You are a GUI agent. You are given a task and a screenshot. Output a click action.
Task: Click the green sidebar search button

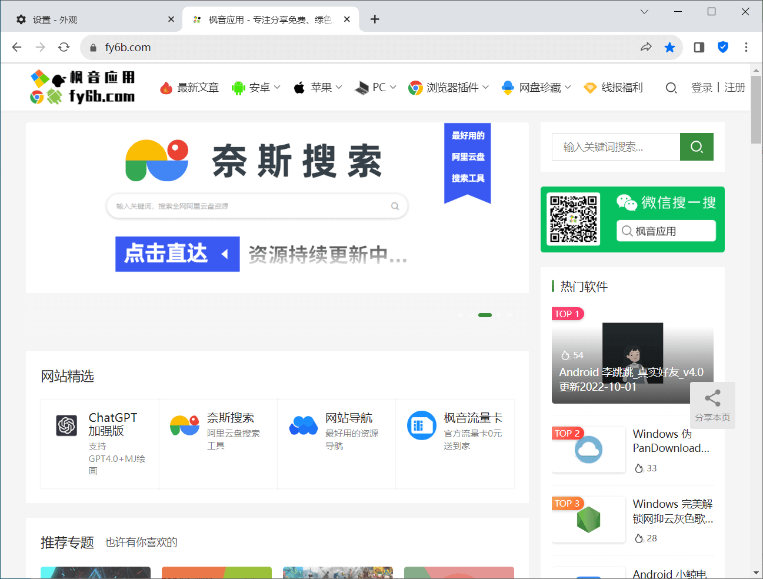coord(697,147)
